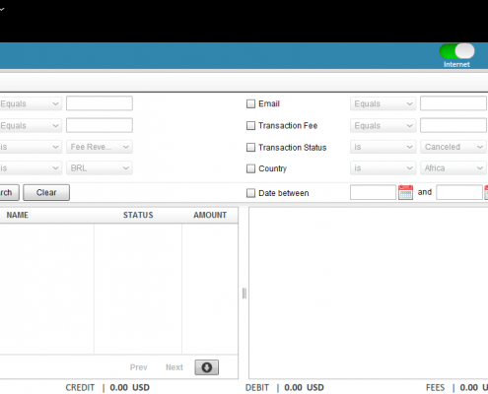The height and width of the screenshot is (394, 488).
Task: Check the Transaction Fee filter
Action: click(250, 126)
